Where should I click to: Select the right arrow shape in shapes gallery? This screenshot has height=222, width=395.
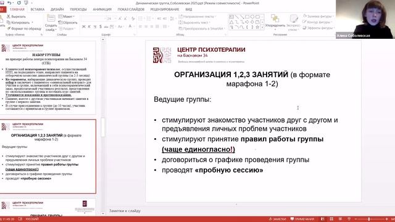[247, 22]
